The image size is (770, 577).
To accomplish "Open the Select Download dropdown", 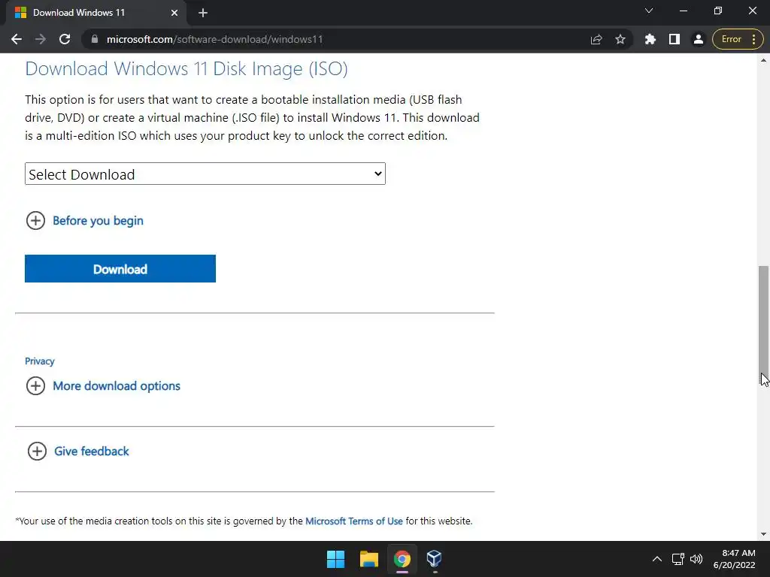I will pos(205,174).
